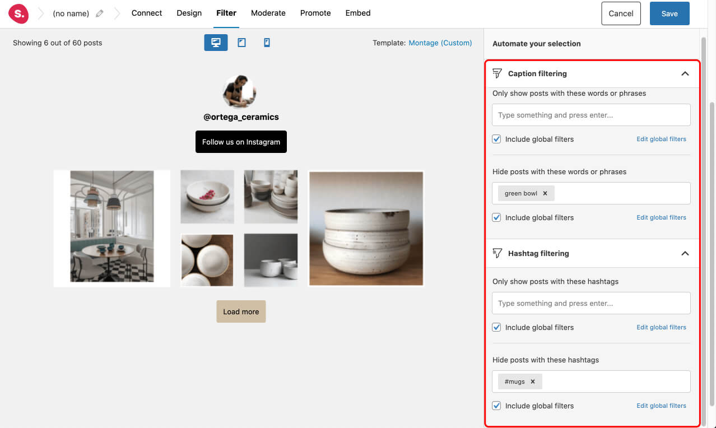
Task: Collapse the Caption filtering section
Action: (x=685, y=73)
